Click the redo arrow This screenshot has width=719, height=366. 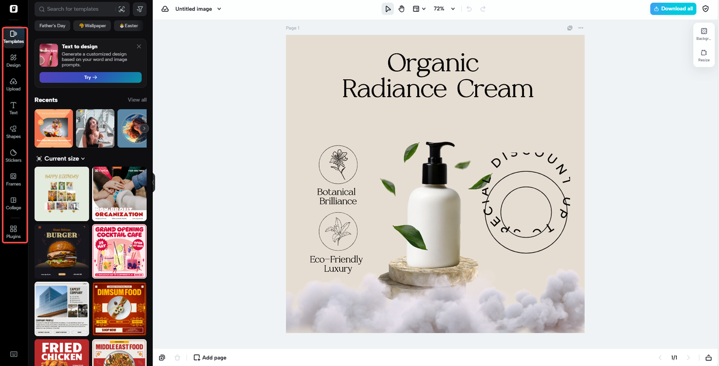click(483, 9)
